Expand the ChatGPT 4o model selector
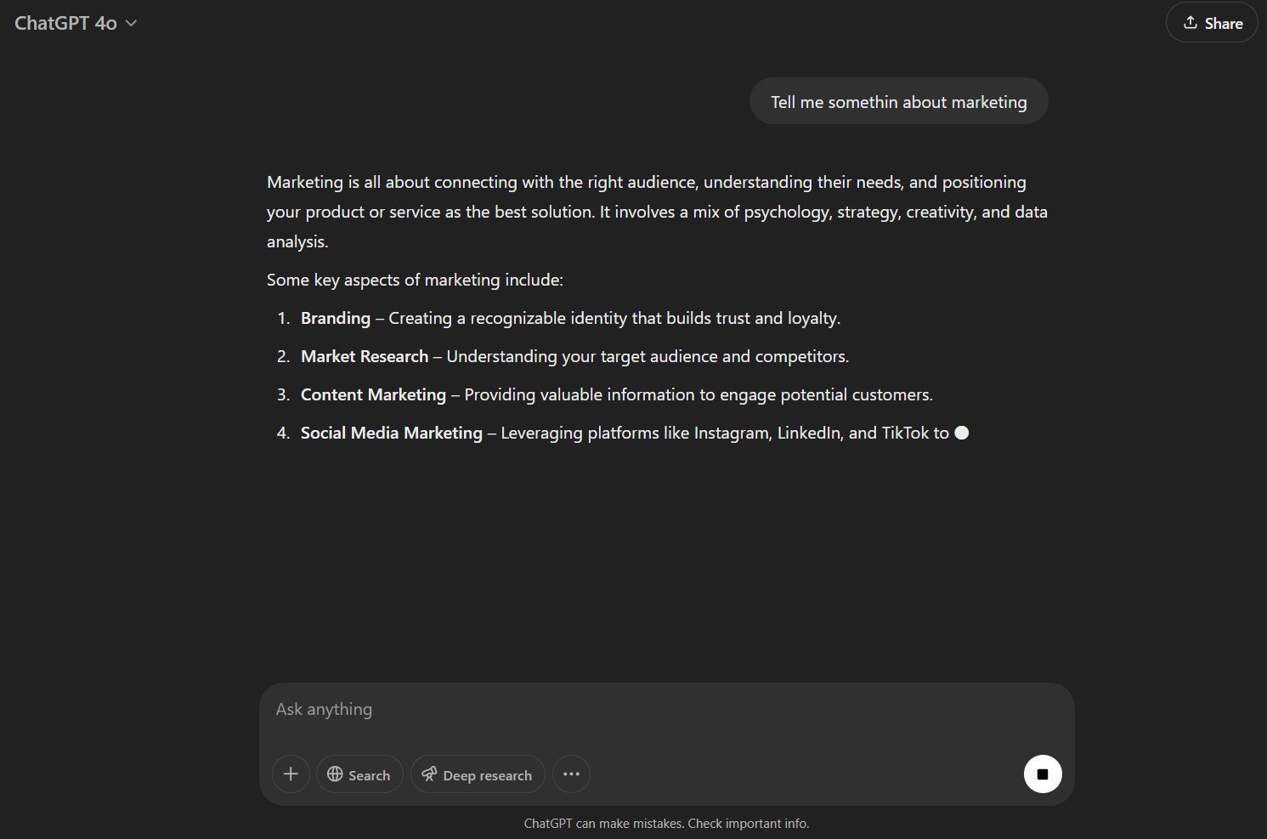 click(x=76, y=23)
